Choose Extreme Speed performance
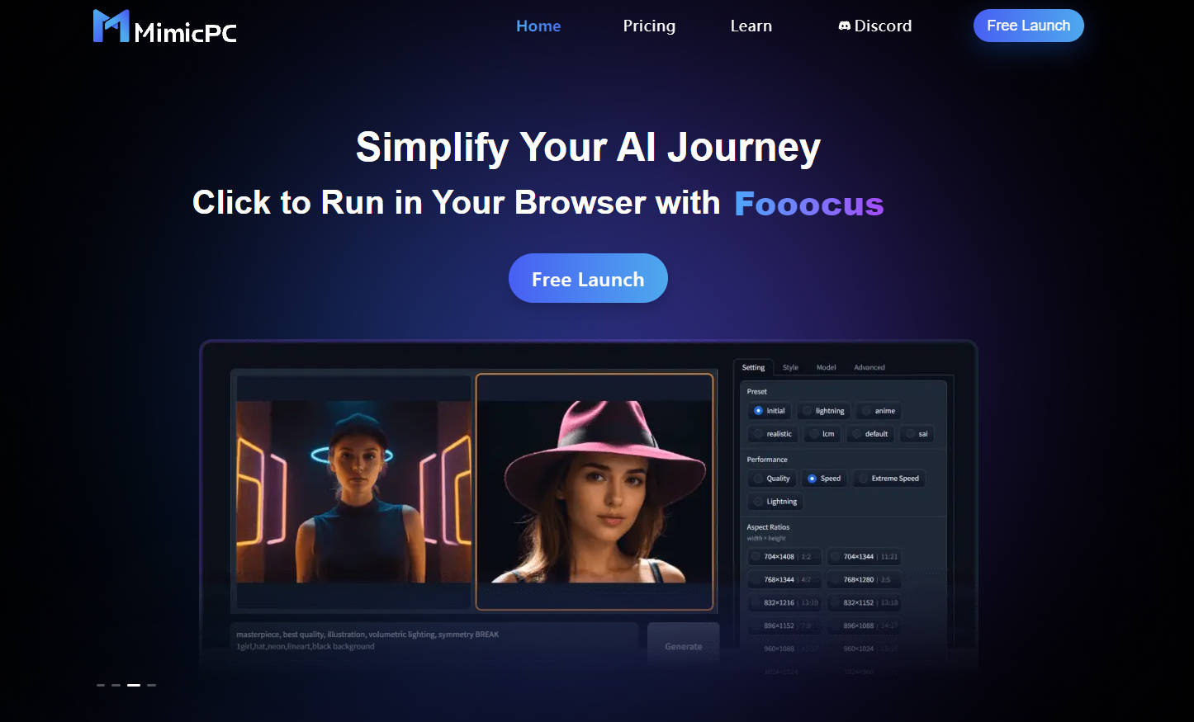This screenshot has width=1194, height=722. pyautogui.click(x=888, y=479)
